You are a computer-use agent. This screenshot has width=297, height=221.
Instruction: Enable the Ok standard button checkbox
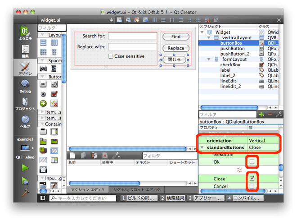(252, 162)
